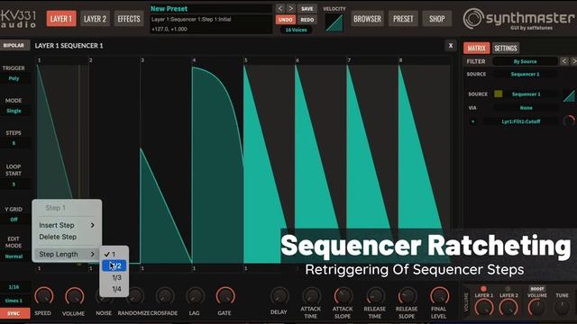
Task: Close the Layer 1 Sequencer 1 panel
Action: pos(451,46)
